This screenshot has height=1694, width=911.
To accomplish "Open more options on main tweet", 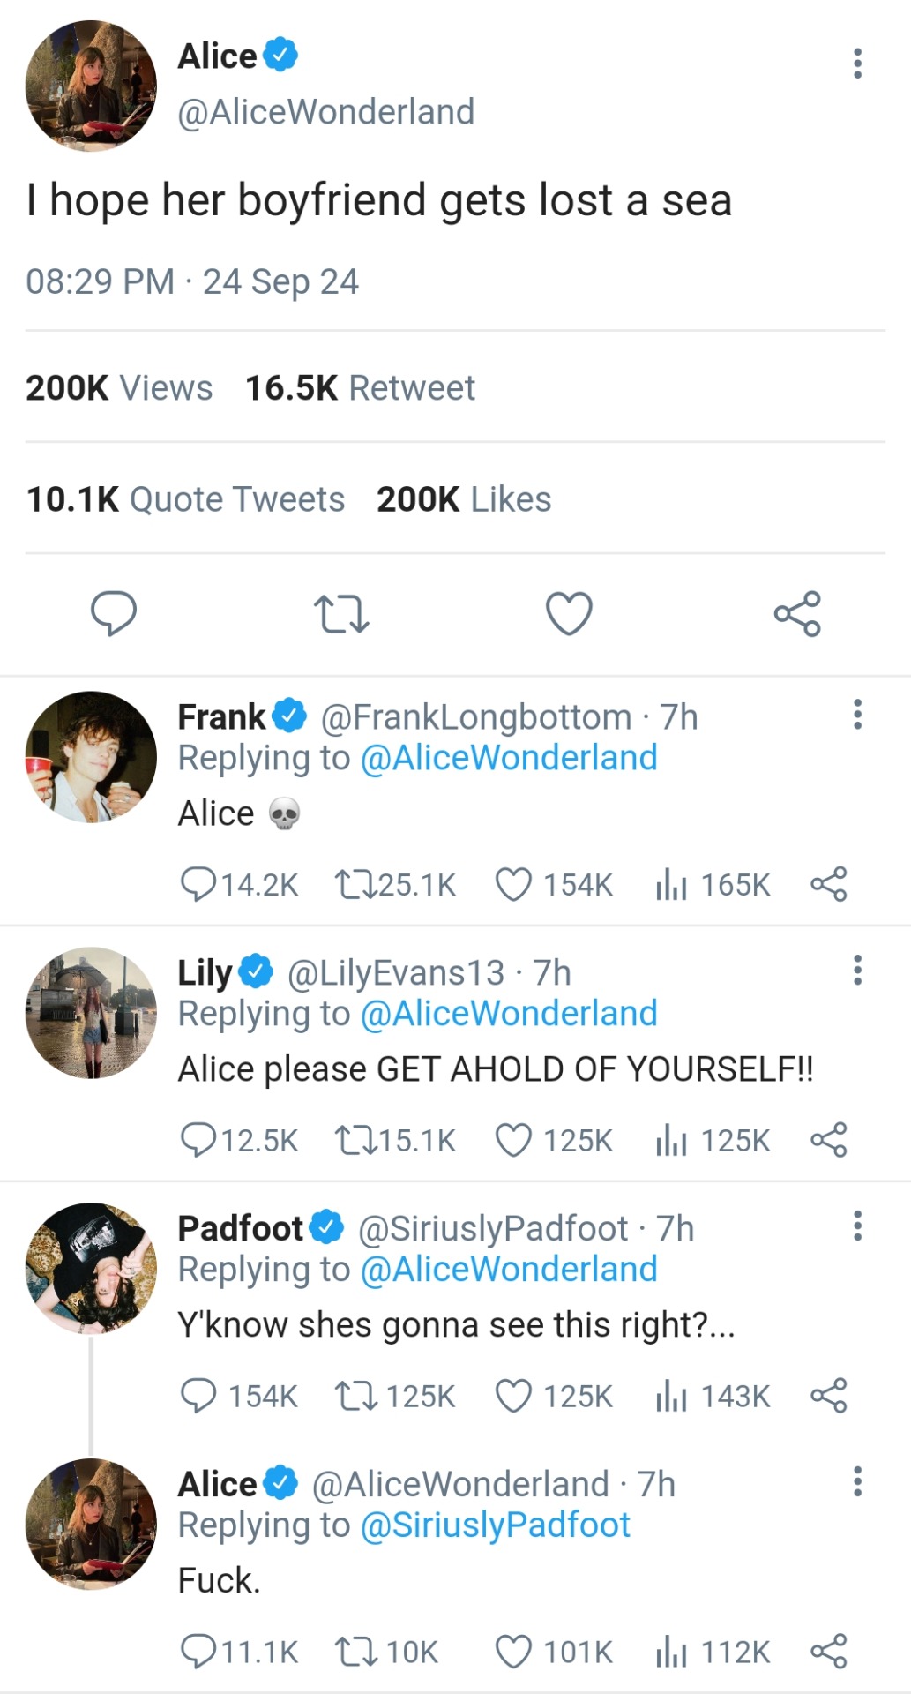I will (857, 64).
